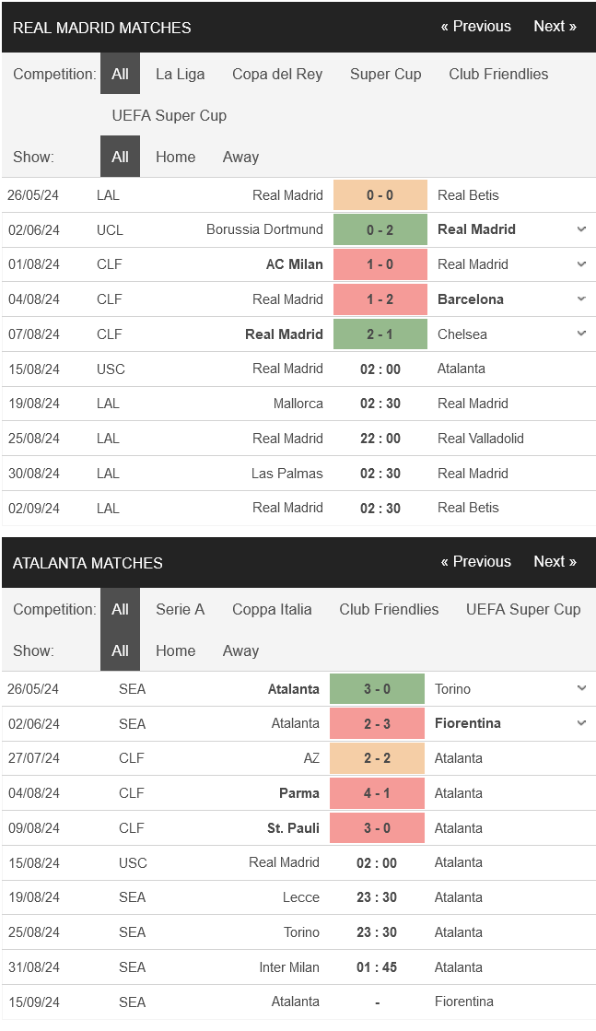Screen dimensions: 596x1031
Task: Expand the Real Madrid vs Barcelona row
Action: 581,299
